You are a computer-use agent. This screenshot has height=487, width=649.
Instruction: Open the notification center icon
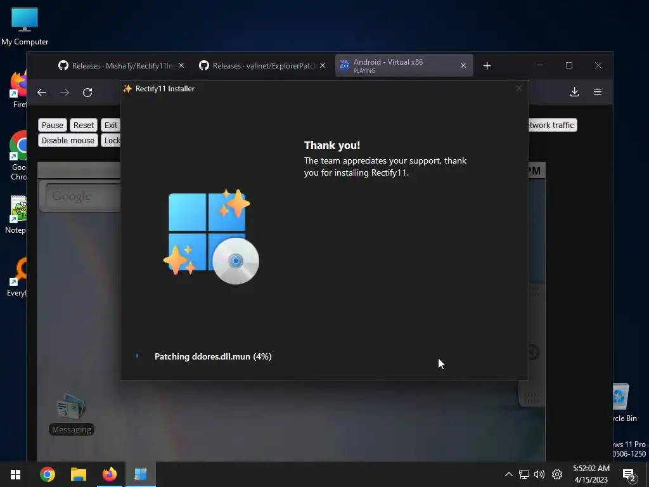click(x=629, y=475)
